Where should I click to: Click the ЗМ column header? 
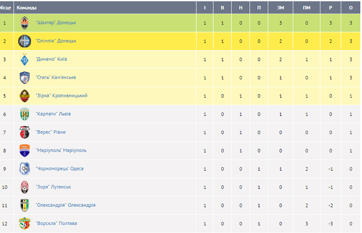(280, 8)
